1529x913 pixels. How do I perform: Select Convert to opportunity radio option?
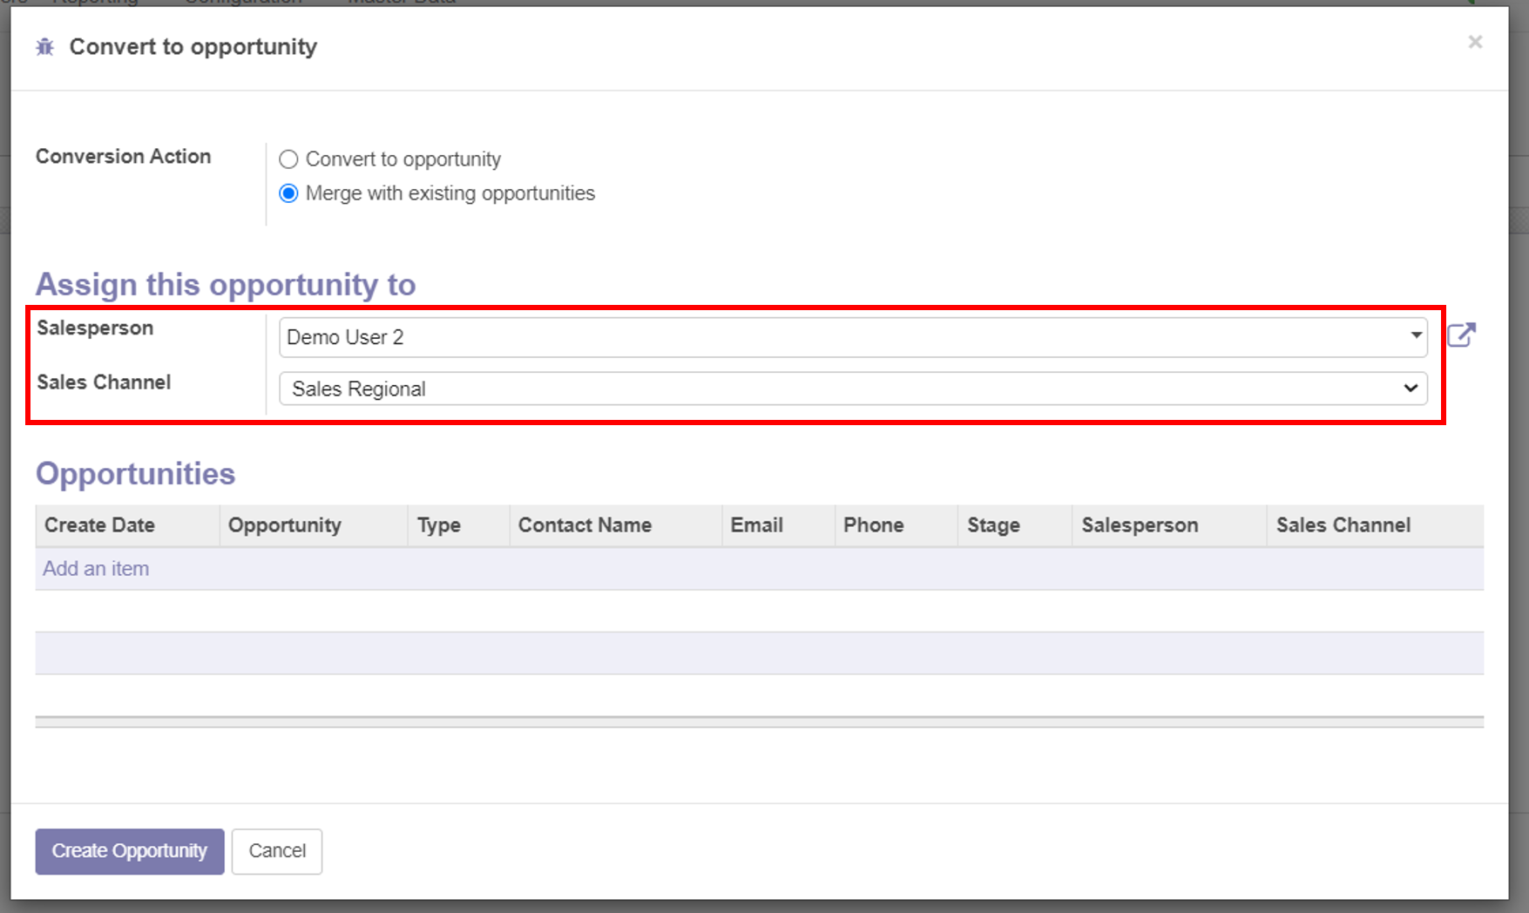click(288, 159)
